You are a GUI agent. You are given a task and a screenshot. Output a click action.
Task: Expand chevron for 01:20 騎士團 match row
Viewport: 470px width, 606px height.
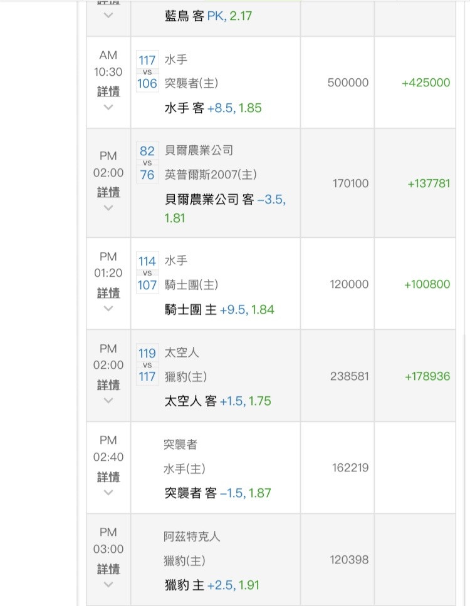click(x=108, y=309)
